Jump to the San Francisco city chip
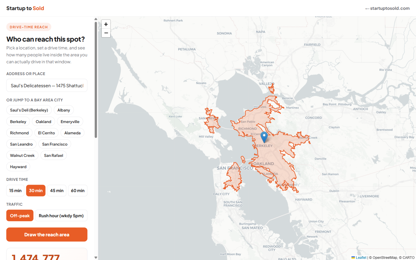Image resolution: width=416 pixels, height=260 pixels. click(55, 144)
